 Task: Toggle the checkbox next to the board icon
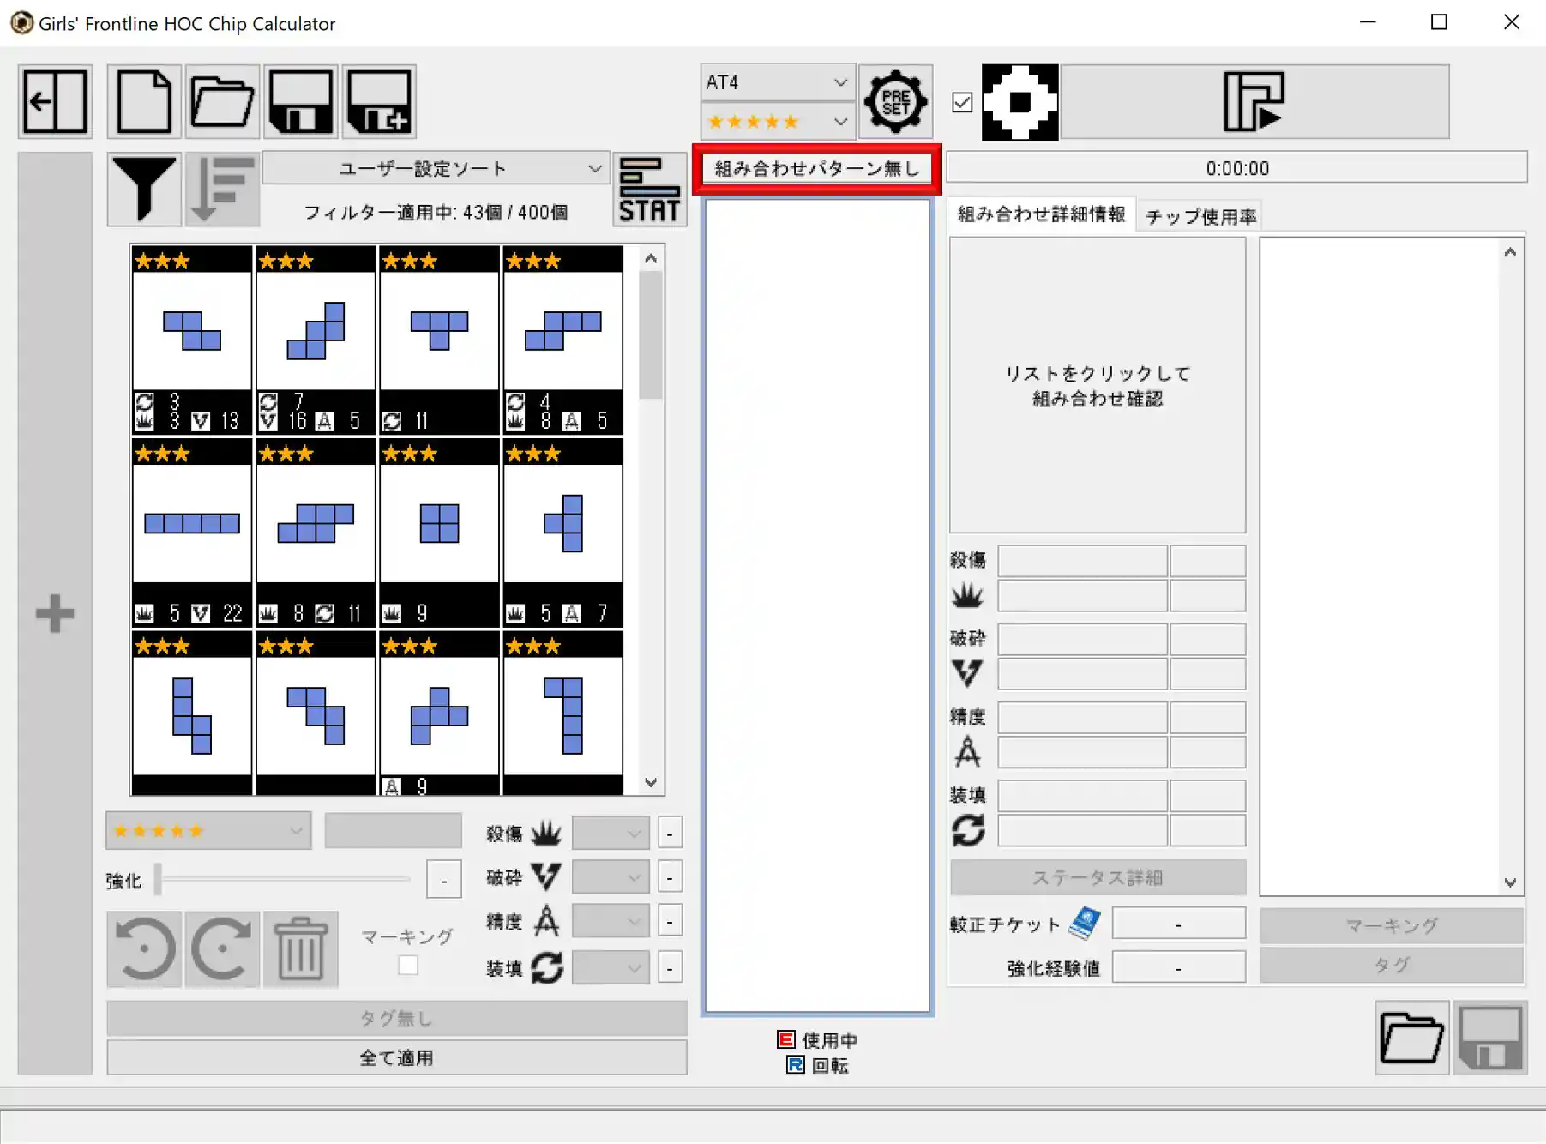pos(962,102)
